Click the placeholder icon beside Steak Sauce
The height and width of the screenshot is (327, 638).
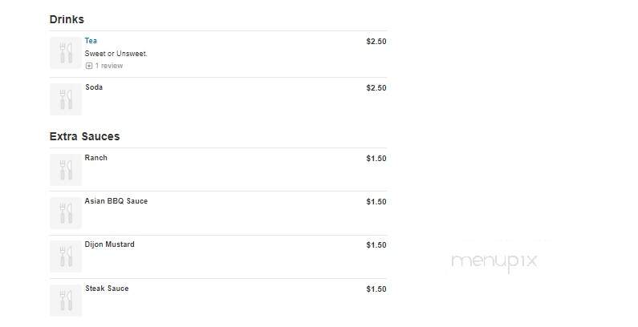click(66, 301)
